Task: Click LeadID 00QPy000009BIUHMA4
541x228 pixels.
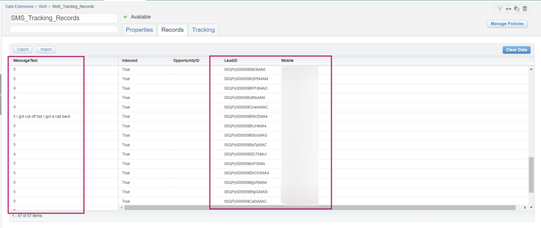Action: click(245, 126)
